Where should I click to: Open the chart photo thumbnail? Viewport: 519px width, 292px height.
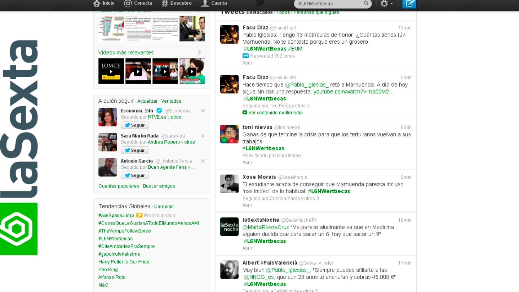(x=111, y=28)
